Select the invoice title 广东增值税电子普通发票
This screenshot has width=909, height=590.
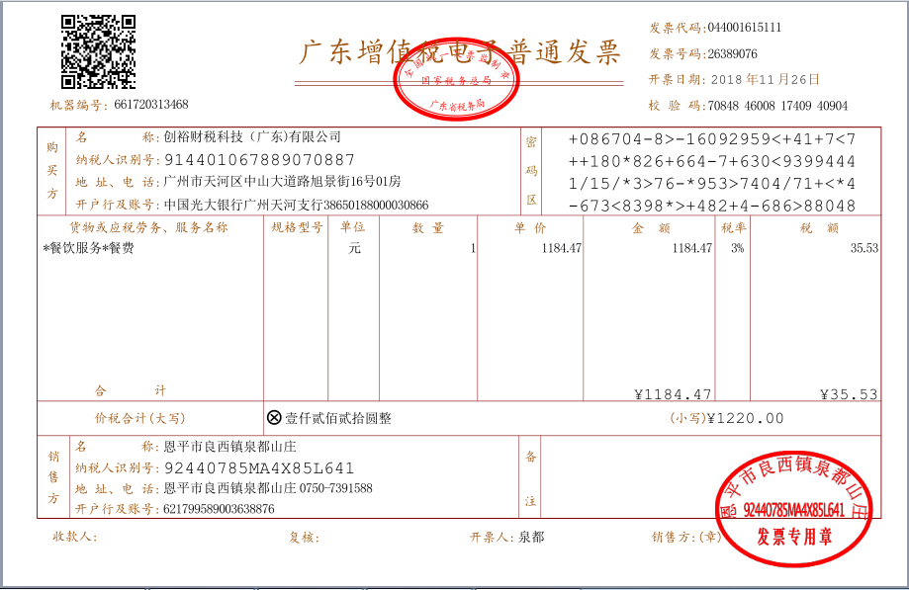460,51
